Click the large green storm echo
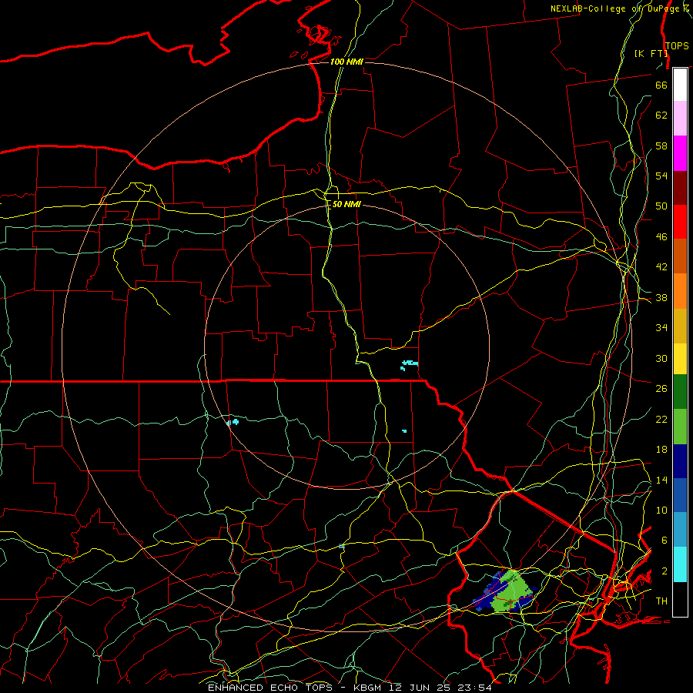The image size is (693, 693). tap(511, 592)
